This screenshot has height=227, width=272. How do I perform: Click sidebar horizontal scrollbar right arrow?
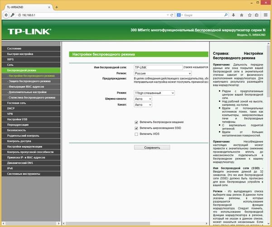pyautogui.click(x=58, y=223)
